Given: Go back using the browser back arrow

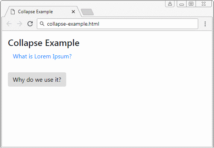Looking at the screenshot, I should (x=9, y=24).
